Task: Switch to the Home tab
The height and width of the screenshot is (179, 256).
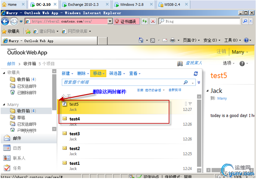Action: [x=13, y=5]
